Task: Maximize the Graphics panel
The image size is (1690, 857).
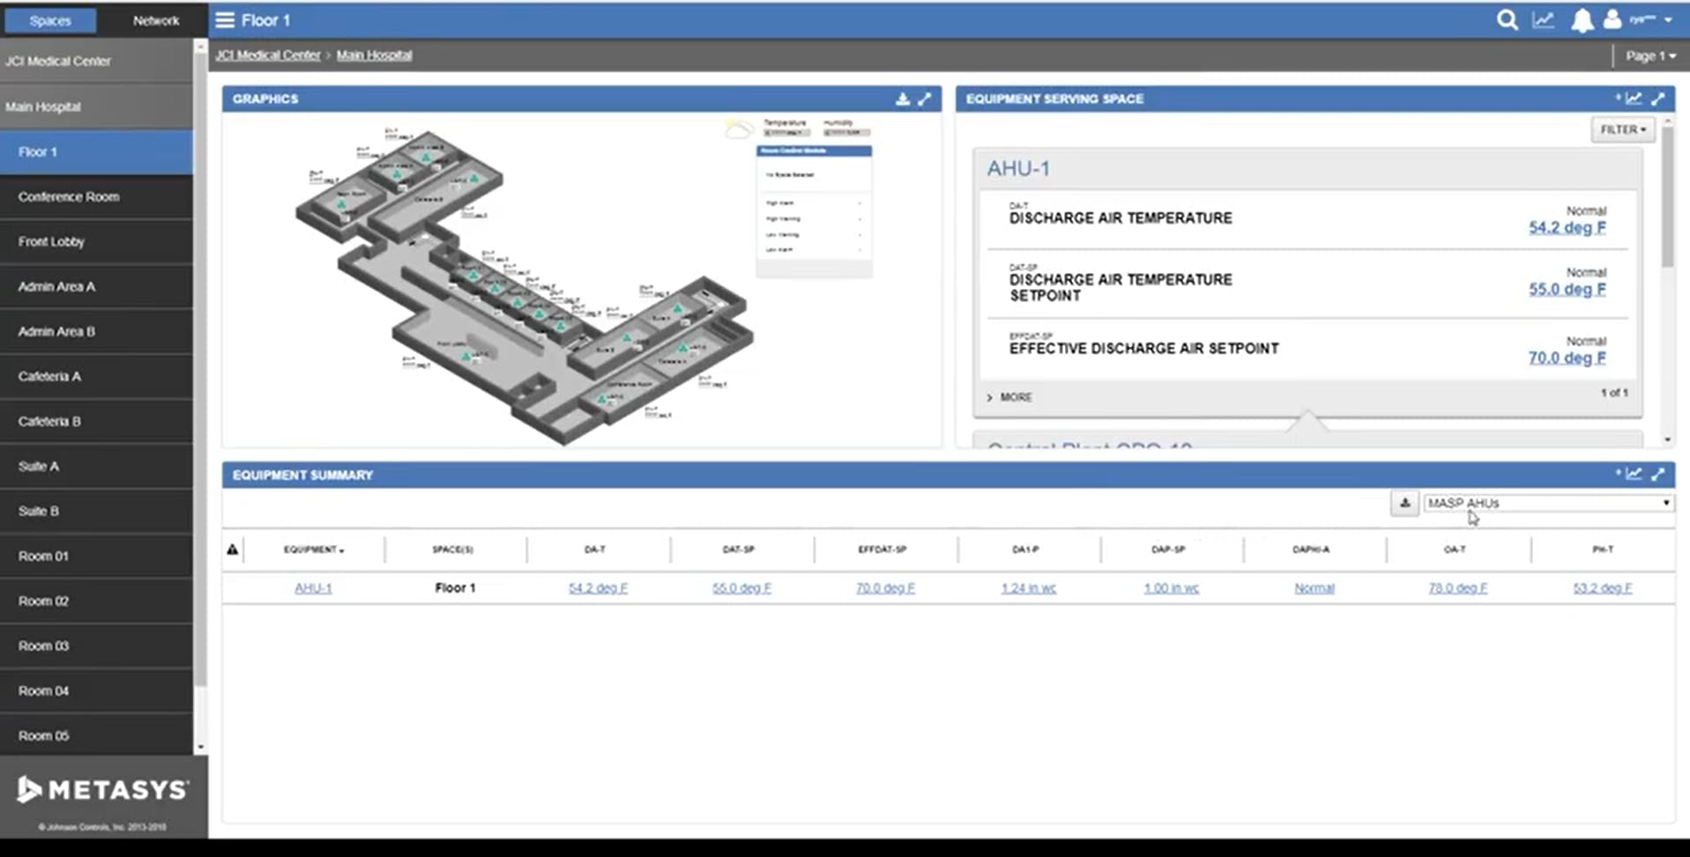Action: pos(924,99)
